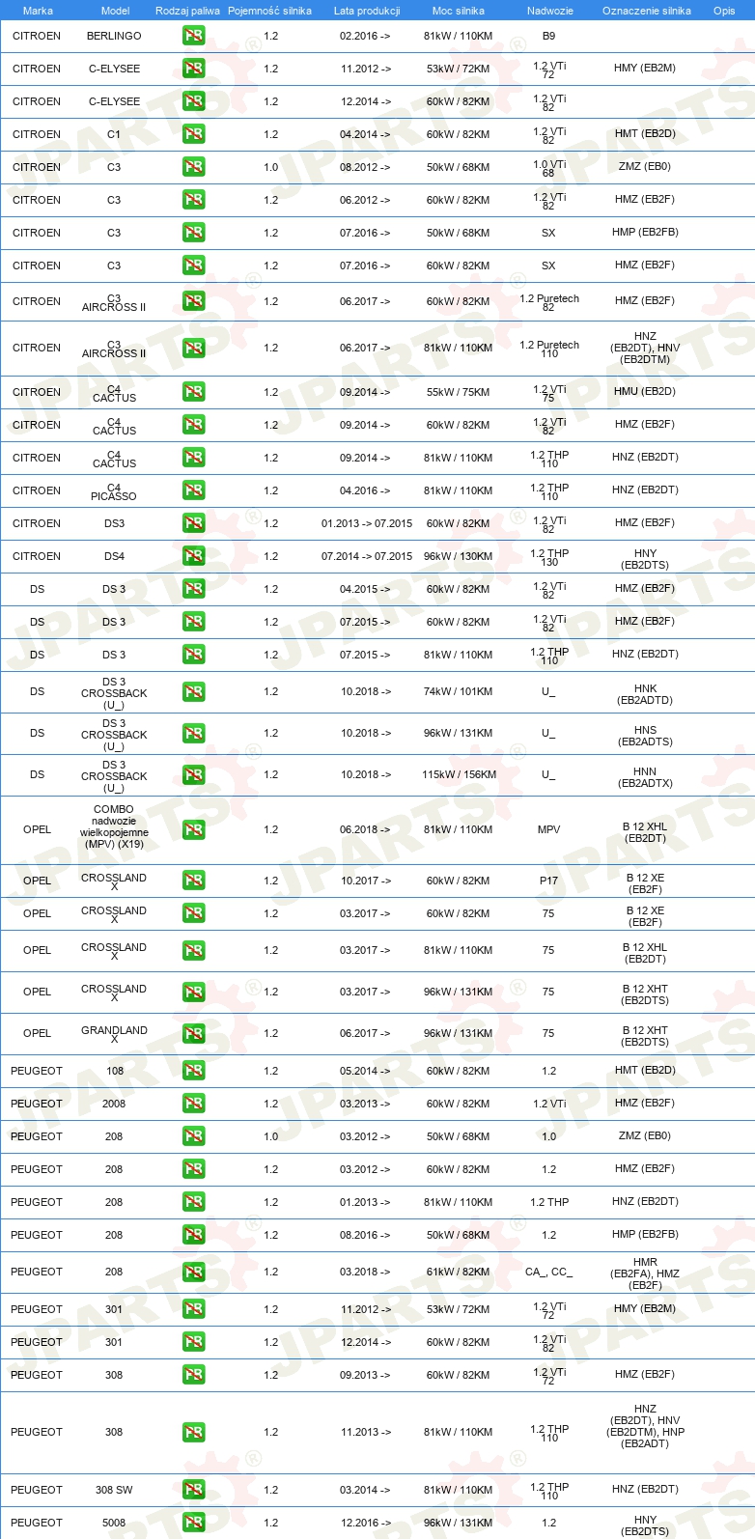The width and height of the screenshot is (755, 1539).
Task: Click the CA_, CC_ body type cell
Action: pyautogui.click(x=548, y=1272)
